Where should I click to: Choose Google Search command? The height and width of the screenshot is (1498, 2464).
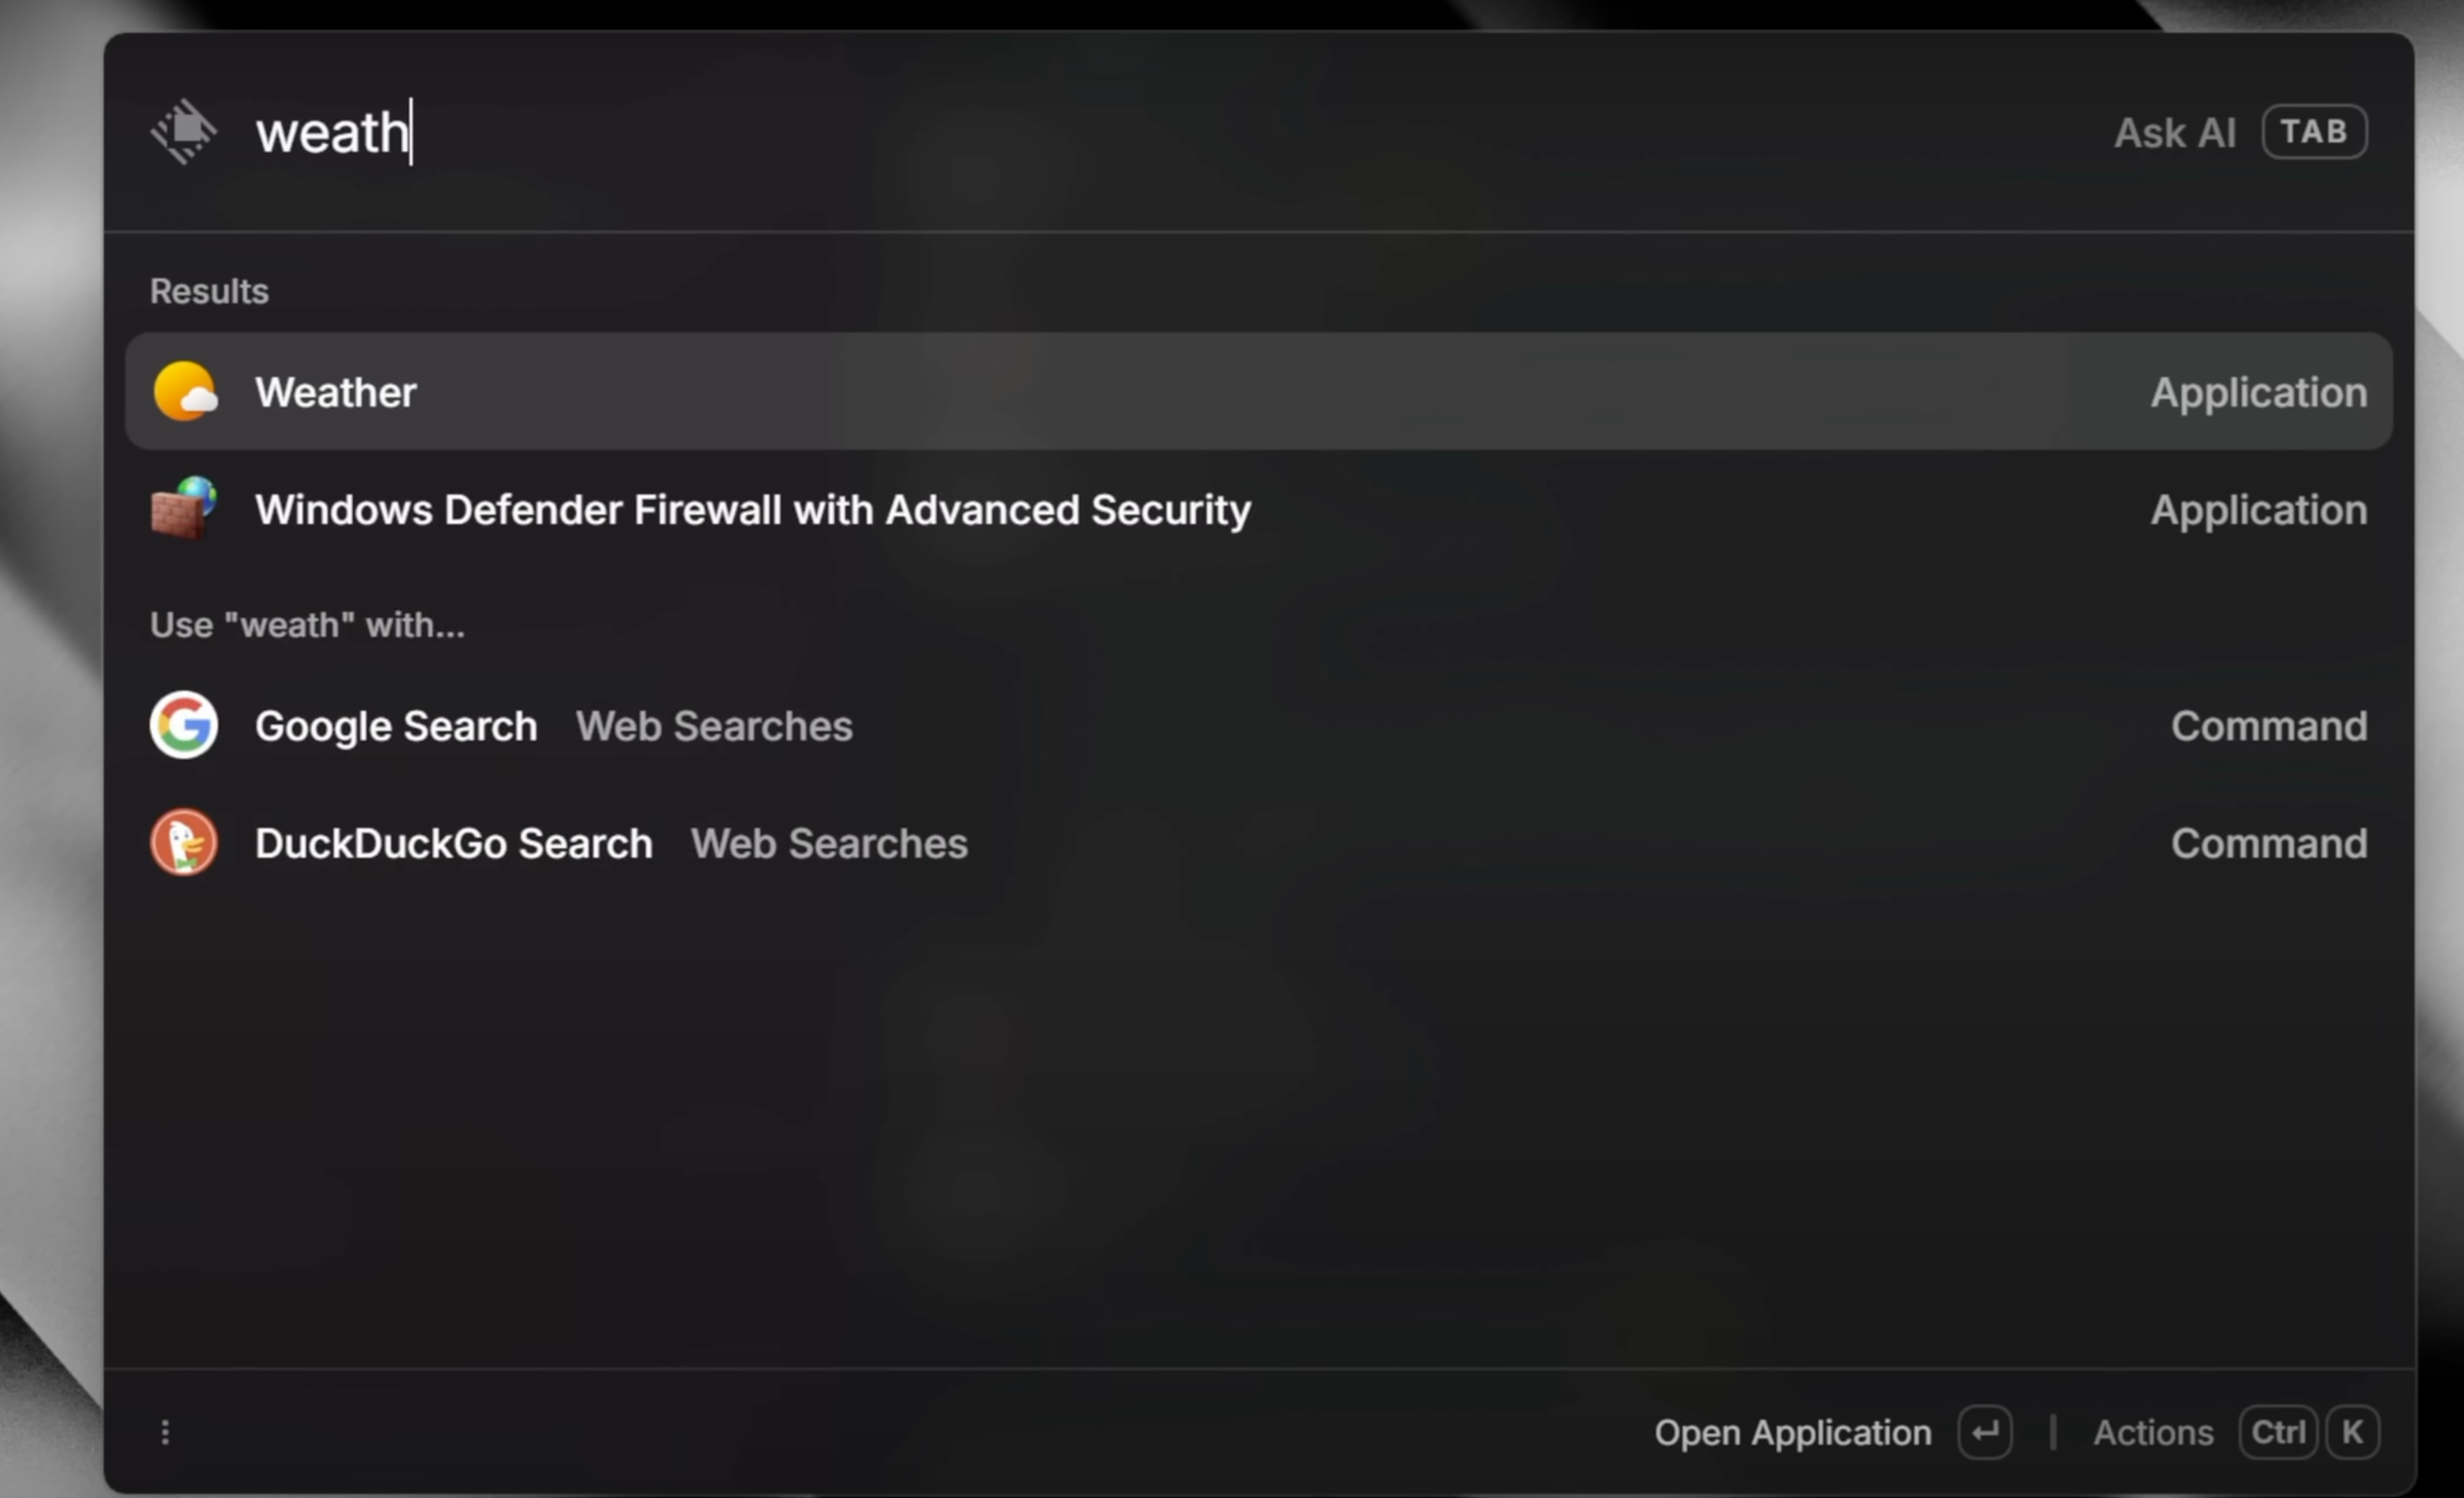tap(396, 726)
